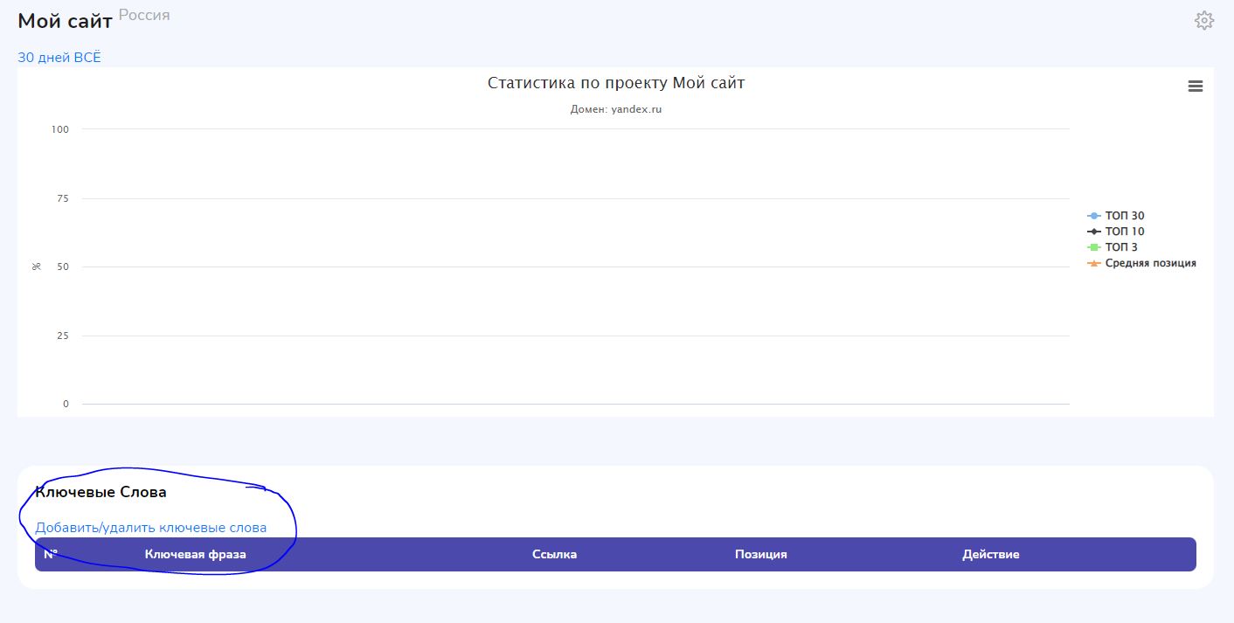Open project settings gear icon
1234x623 pixels.
point(1204,21)
